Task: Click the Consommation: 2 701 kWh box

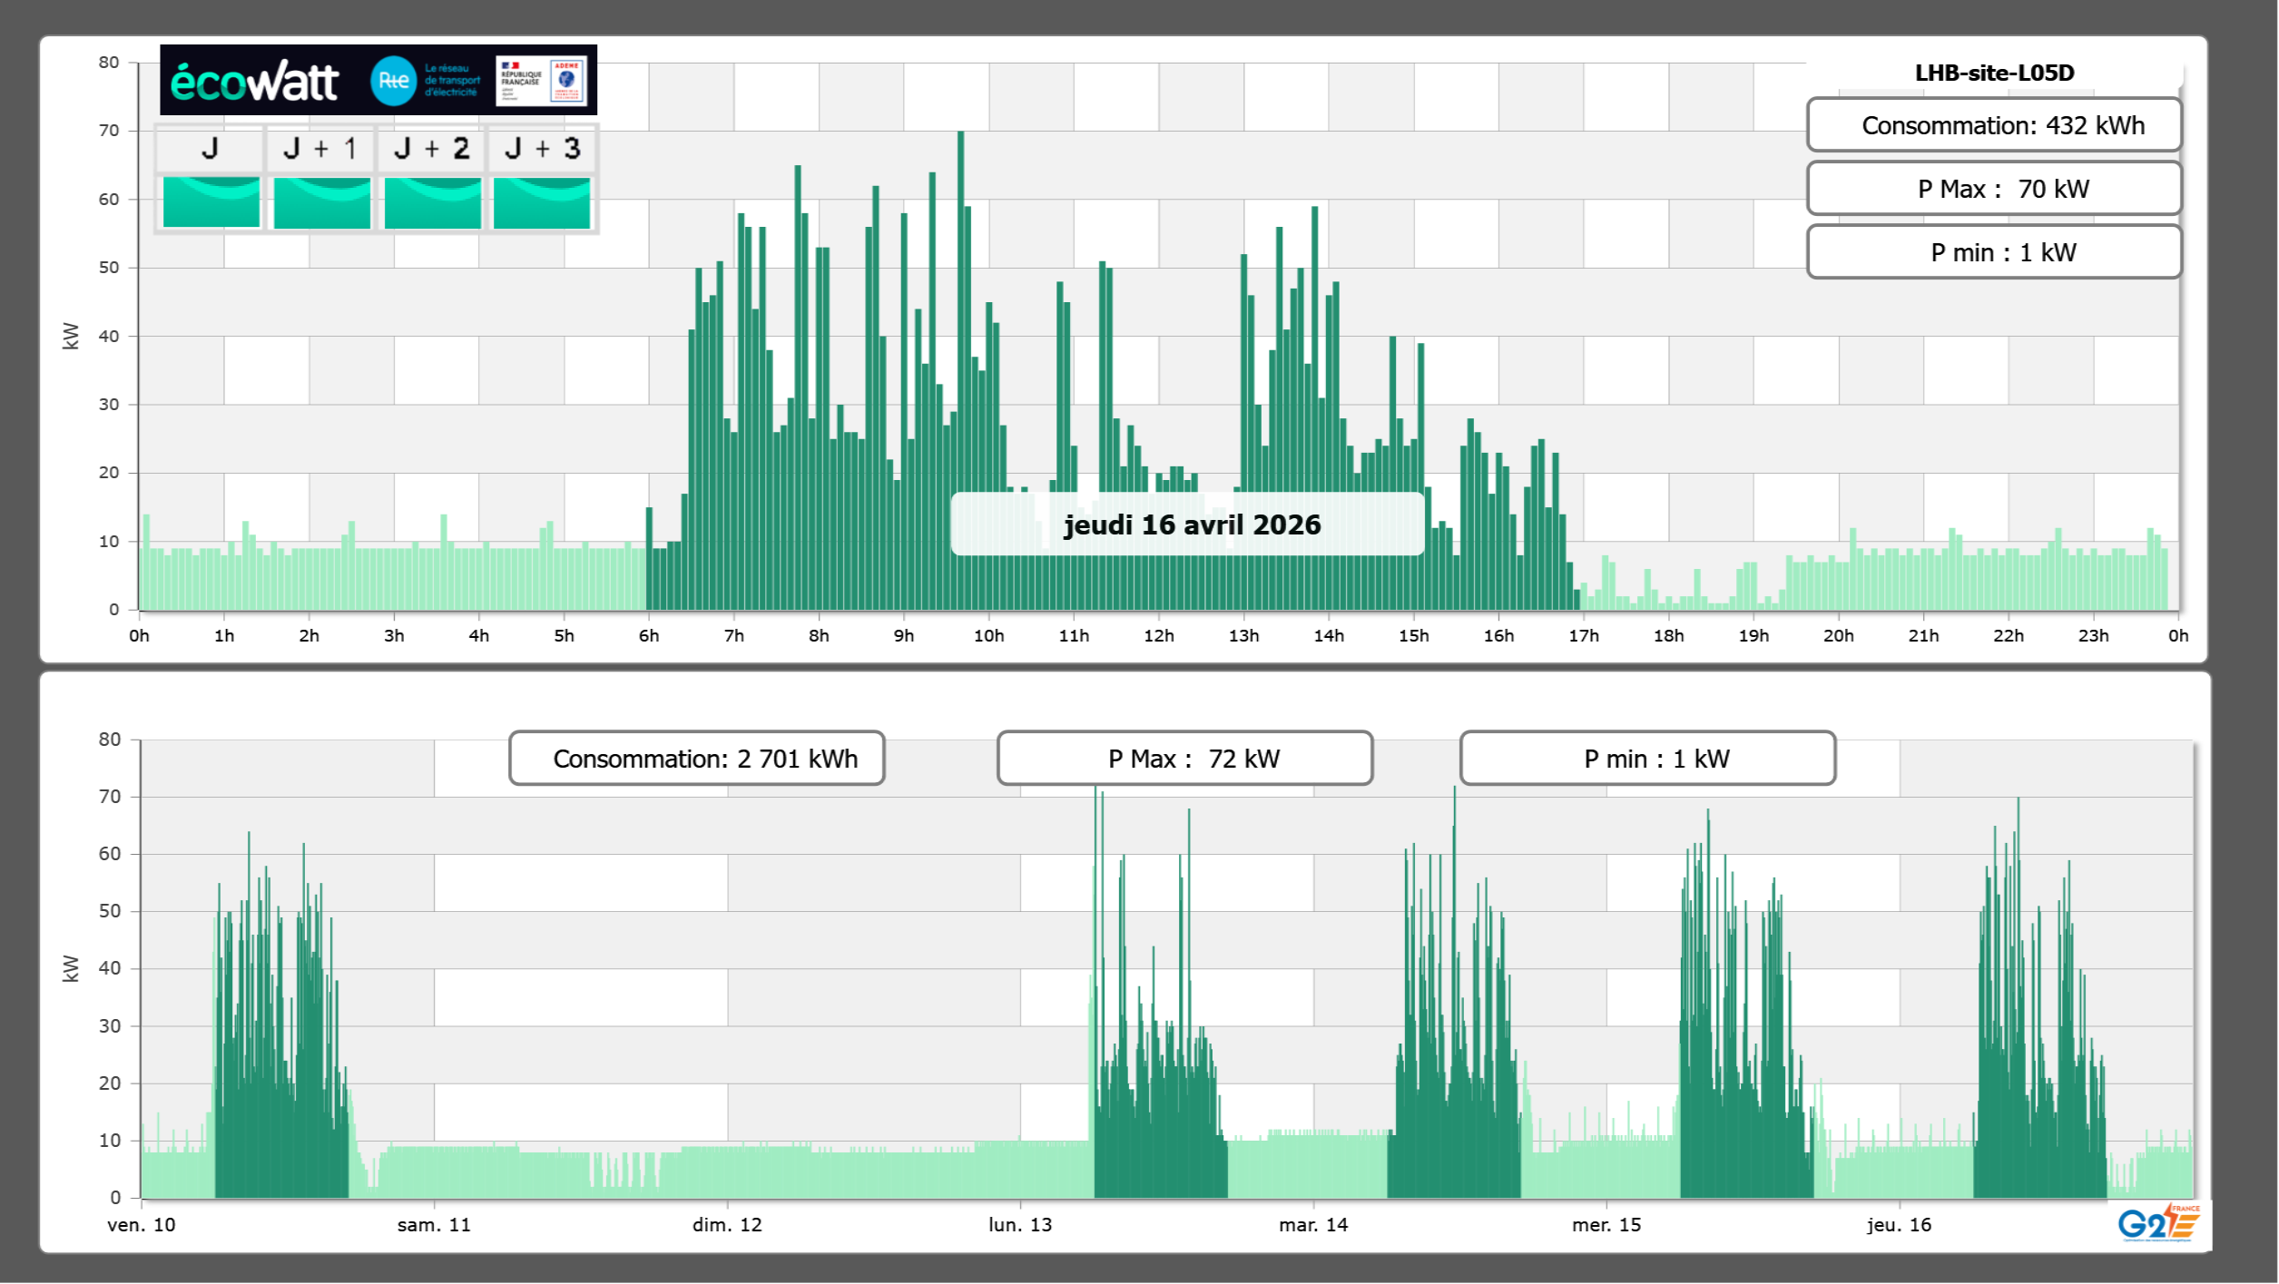Action: (697, 759)
